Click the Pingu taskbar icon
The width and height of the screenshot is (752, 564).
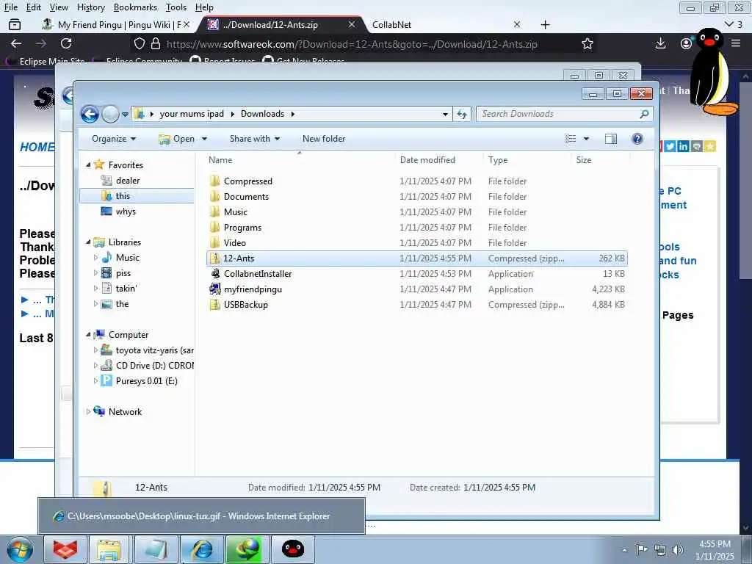(x=292, y=549)
